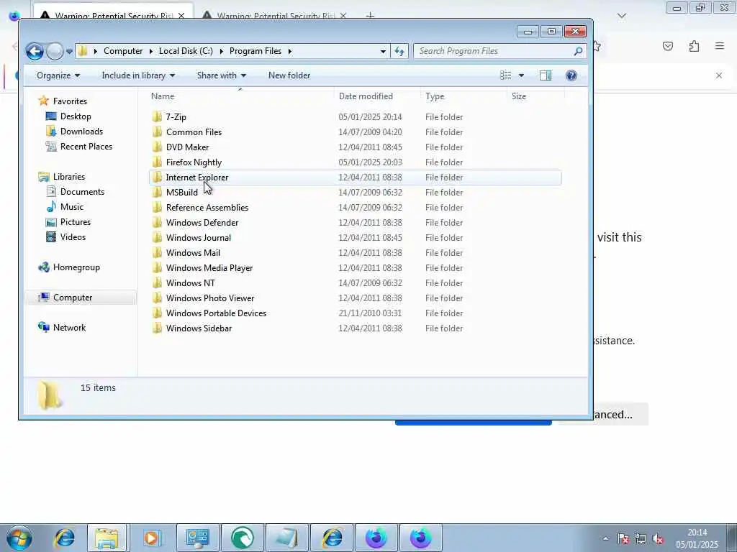Toggle the preview pane

pyautogui.click(x=546, y=75)
